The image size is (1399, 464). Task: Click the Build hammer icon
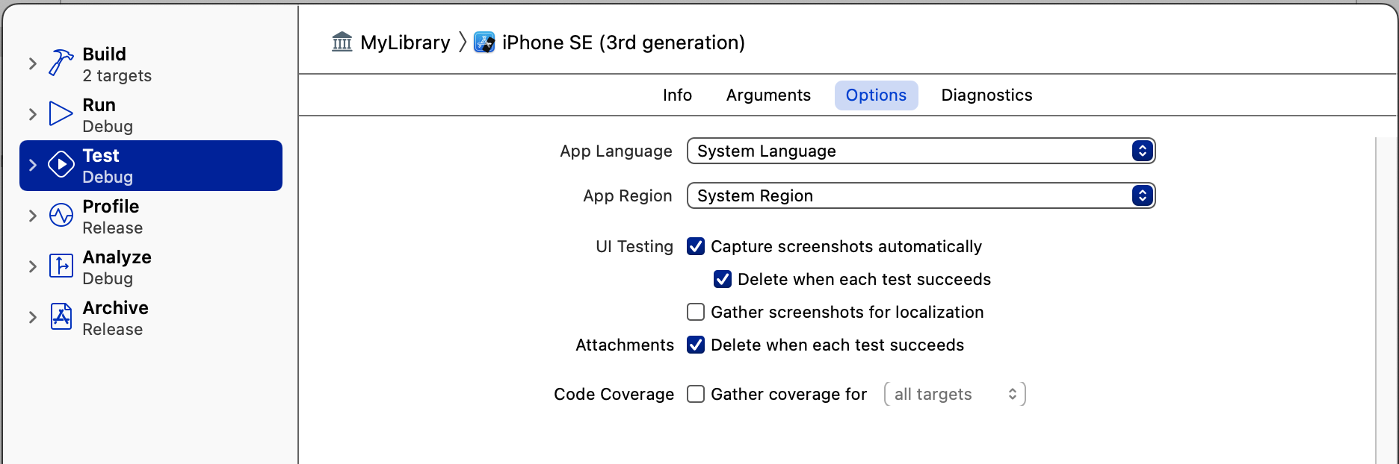pos(61,63)
